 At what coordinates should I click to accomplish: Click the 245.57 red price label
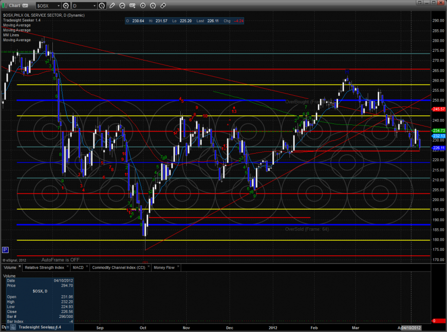(438, 109)
